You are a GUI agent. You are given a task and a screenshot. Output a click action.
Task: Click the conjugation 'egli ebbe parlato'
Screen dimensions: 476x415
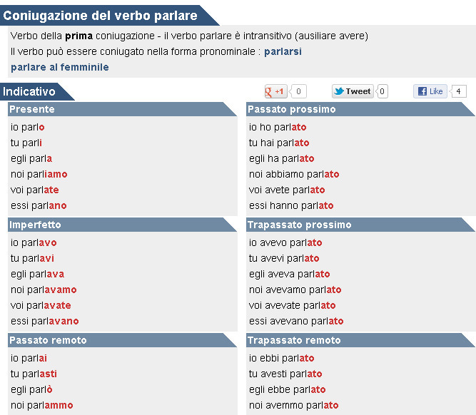click(x=287, y=389)
